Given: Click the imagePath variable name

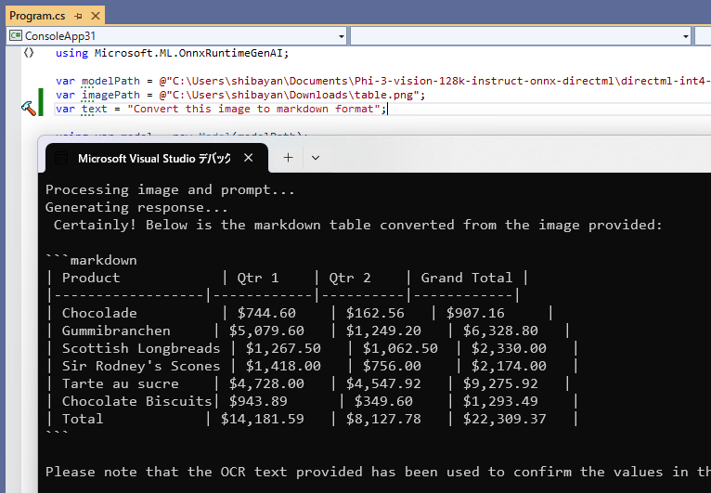Looking at the screenshot, I should [110, 95].
